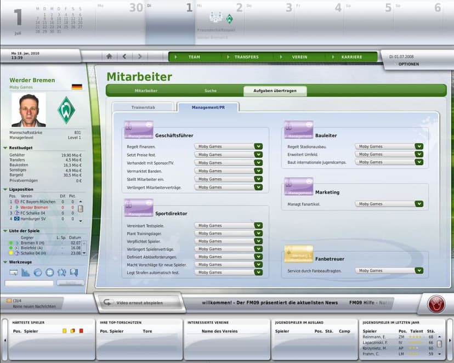Click Video erneut abspielen button
The height and width of the screenshot is (363, 454).
[140, 303]
